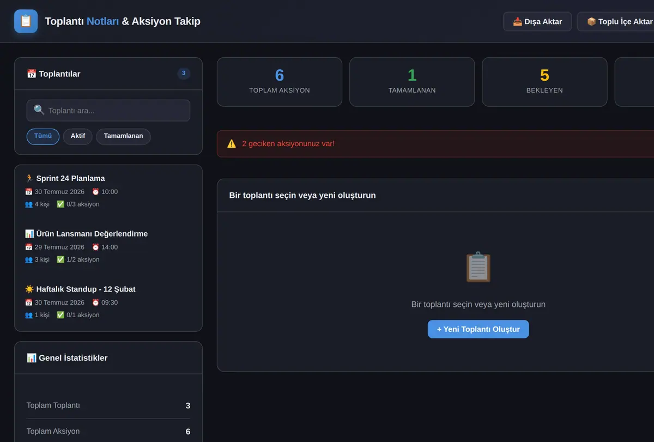Viewport: 654px width, 442px height.
Task: Select the Aktif filter chip
Action: click(x=77, y=136)
